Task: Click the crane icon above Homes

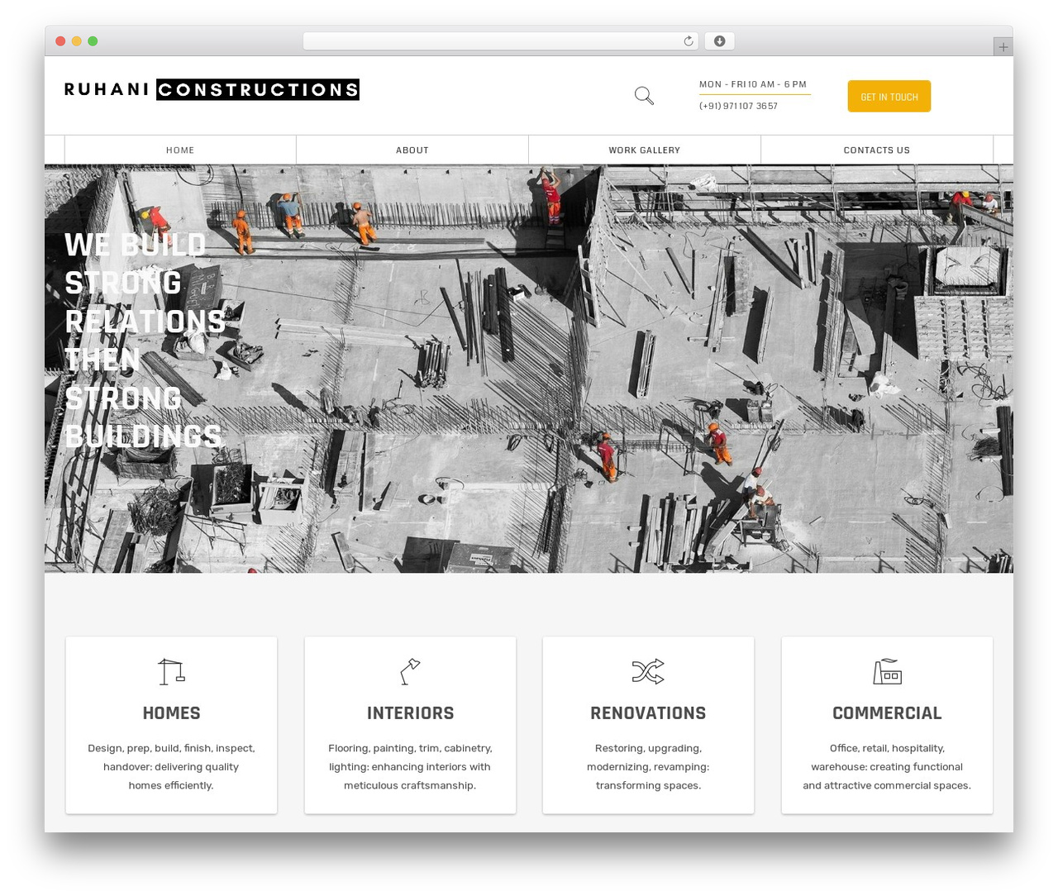Action: point(171,671)
